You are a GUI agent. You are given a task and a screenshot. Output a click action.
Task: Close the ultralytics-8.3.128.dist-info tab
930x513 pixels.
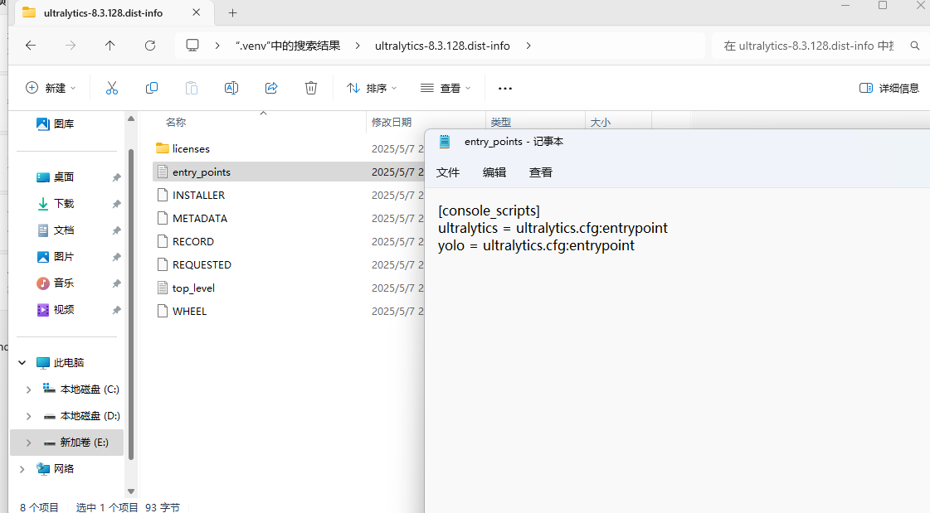[x=197, y=12]
